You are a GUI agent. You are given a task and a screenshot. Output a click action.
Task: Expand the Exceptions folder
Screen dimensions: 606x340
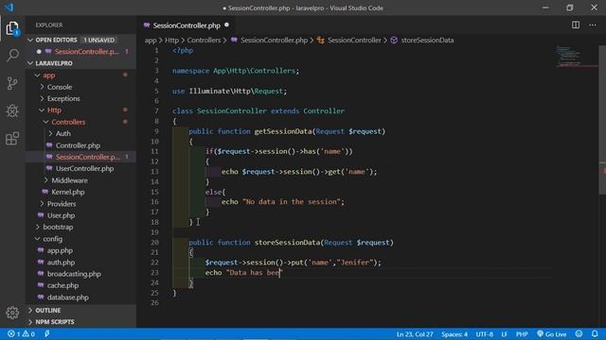coord(42,98)
